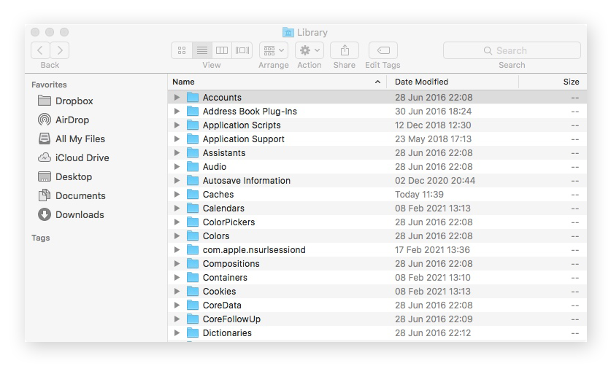611x366 pixels.
Task: Open iCloud Drive in the sidebar
Action: (74, 157)
